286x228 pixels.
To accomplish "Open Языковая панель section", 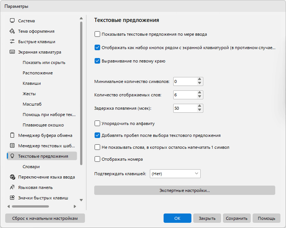I will pos(42,187).
